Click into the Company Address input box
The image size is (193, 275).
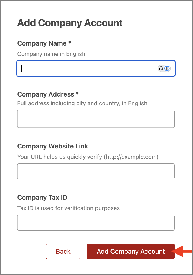tap(96, 119)
